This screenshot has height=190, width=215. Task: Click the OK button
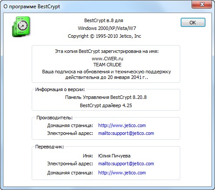(193, 23)
